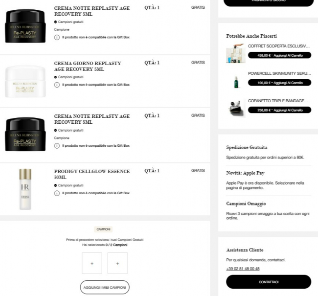This screenshot has width=318, height=296.
Task: Click info icon under second Crema Notte Replasty
Action: [x=57, y=146]
